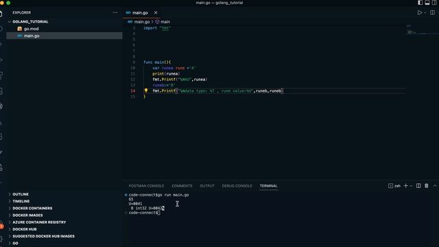
Task: Maximize the panel using the chevron up
Action: pyautogui.click(x=434, y=186)
